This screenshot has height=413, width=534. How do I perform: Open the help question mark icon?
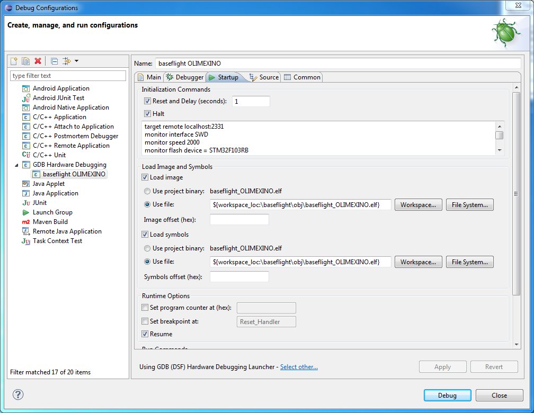point(18,394)
